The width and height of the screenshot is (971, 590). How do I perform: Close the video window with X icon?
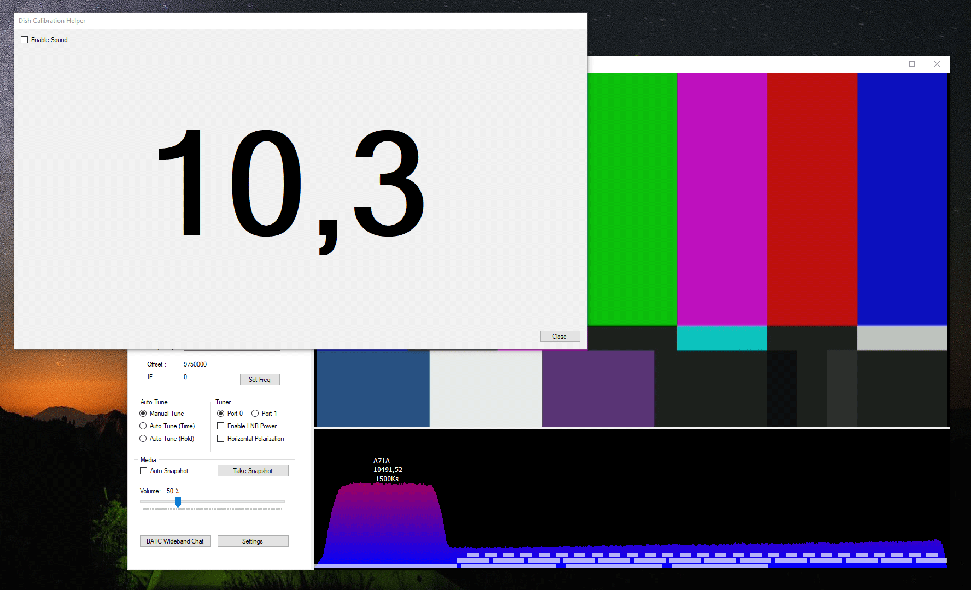(x=937, y=64)
